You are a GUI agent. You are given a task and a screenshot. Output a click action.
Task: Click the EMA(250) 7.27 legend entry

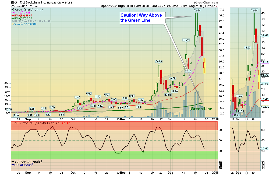click(23, 18)
